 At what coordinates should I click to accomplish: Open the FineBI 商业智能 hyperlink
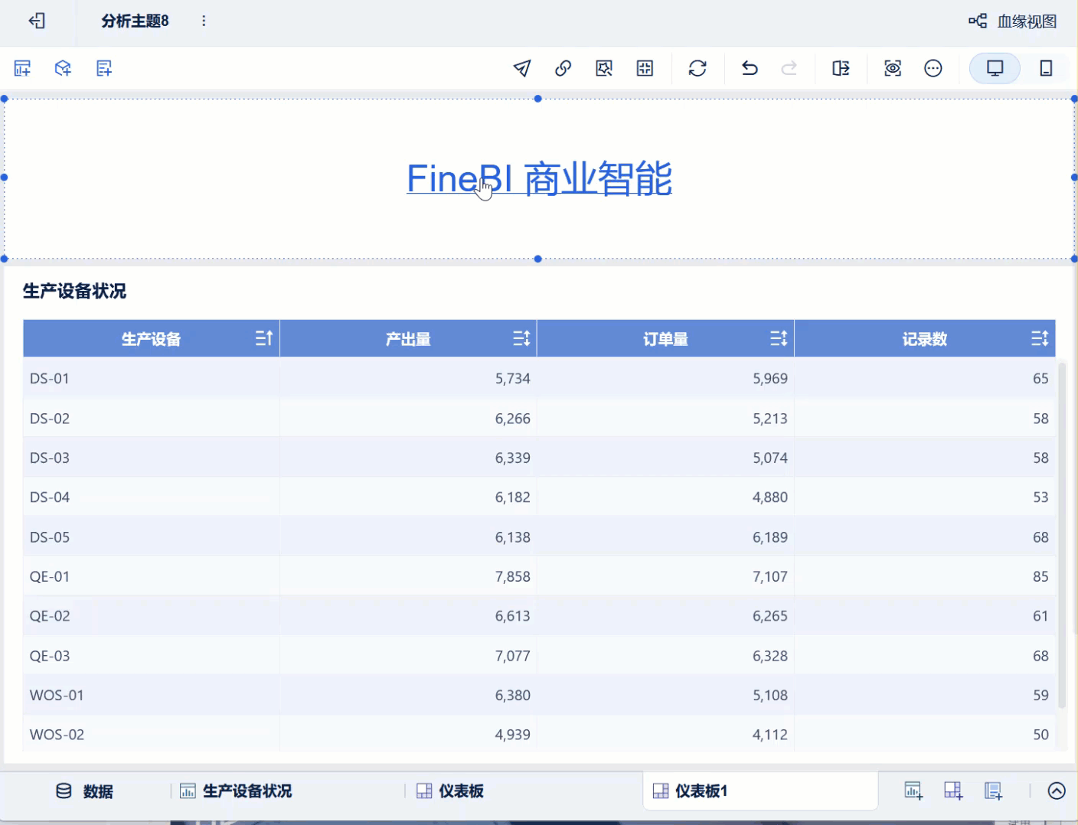[x=539, y=178]
